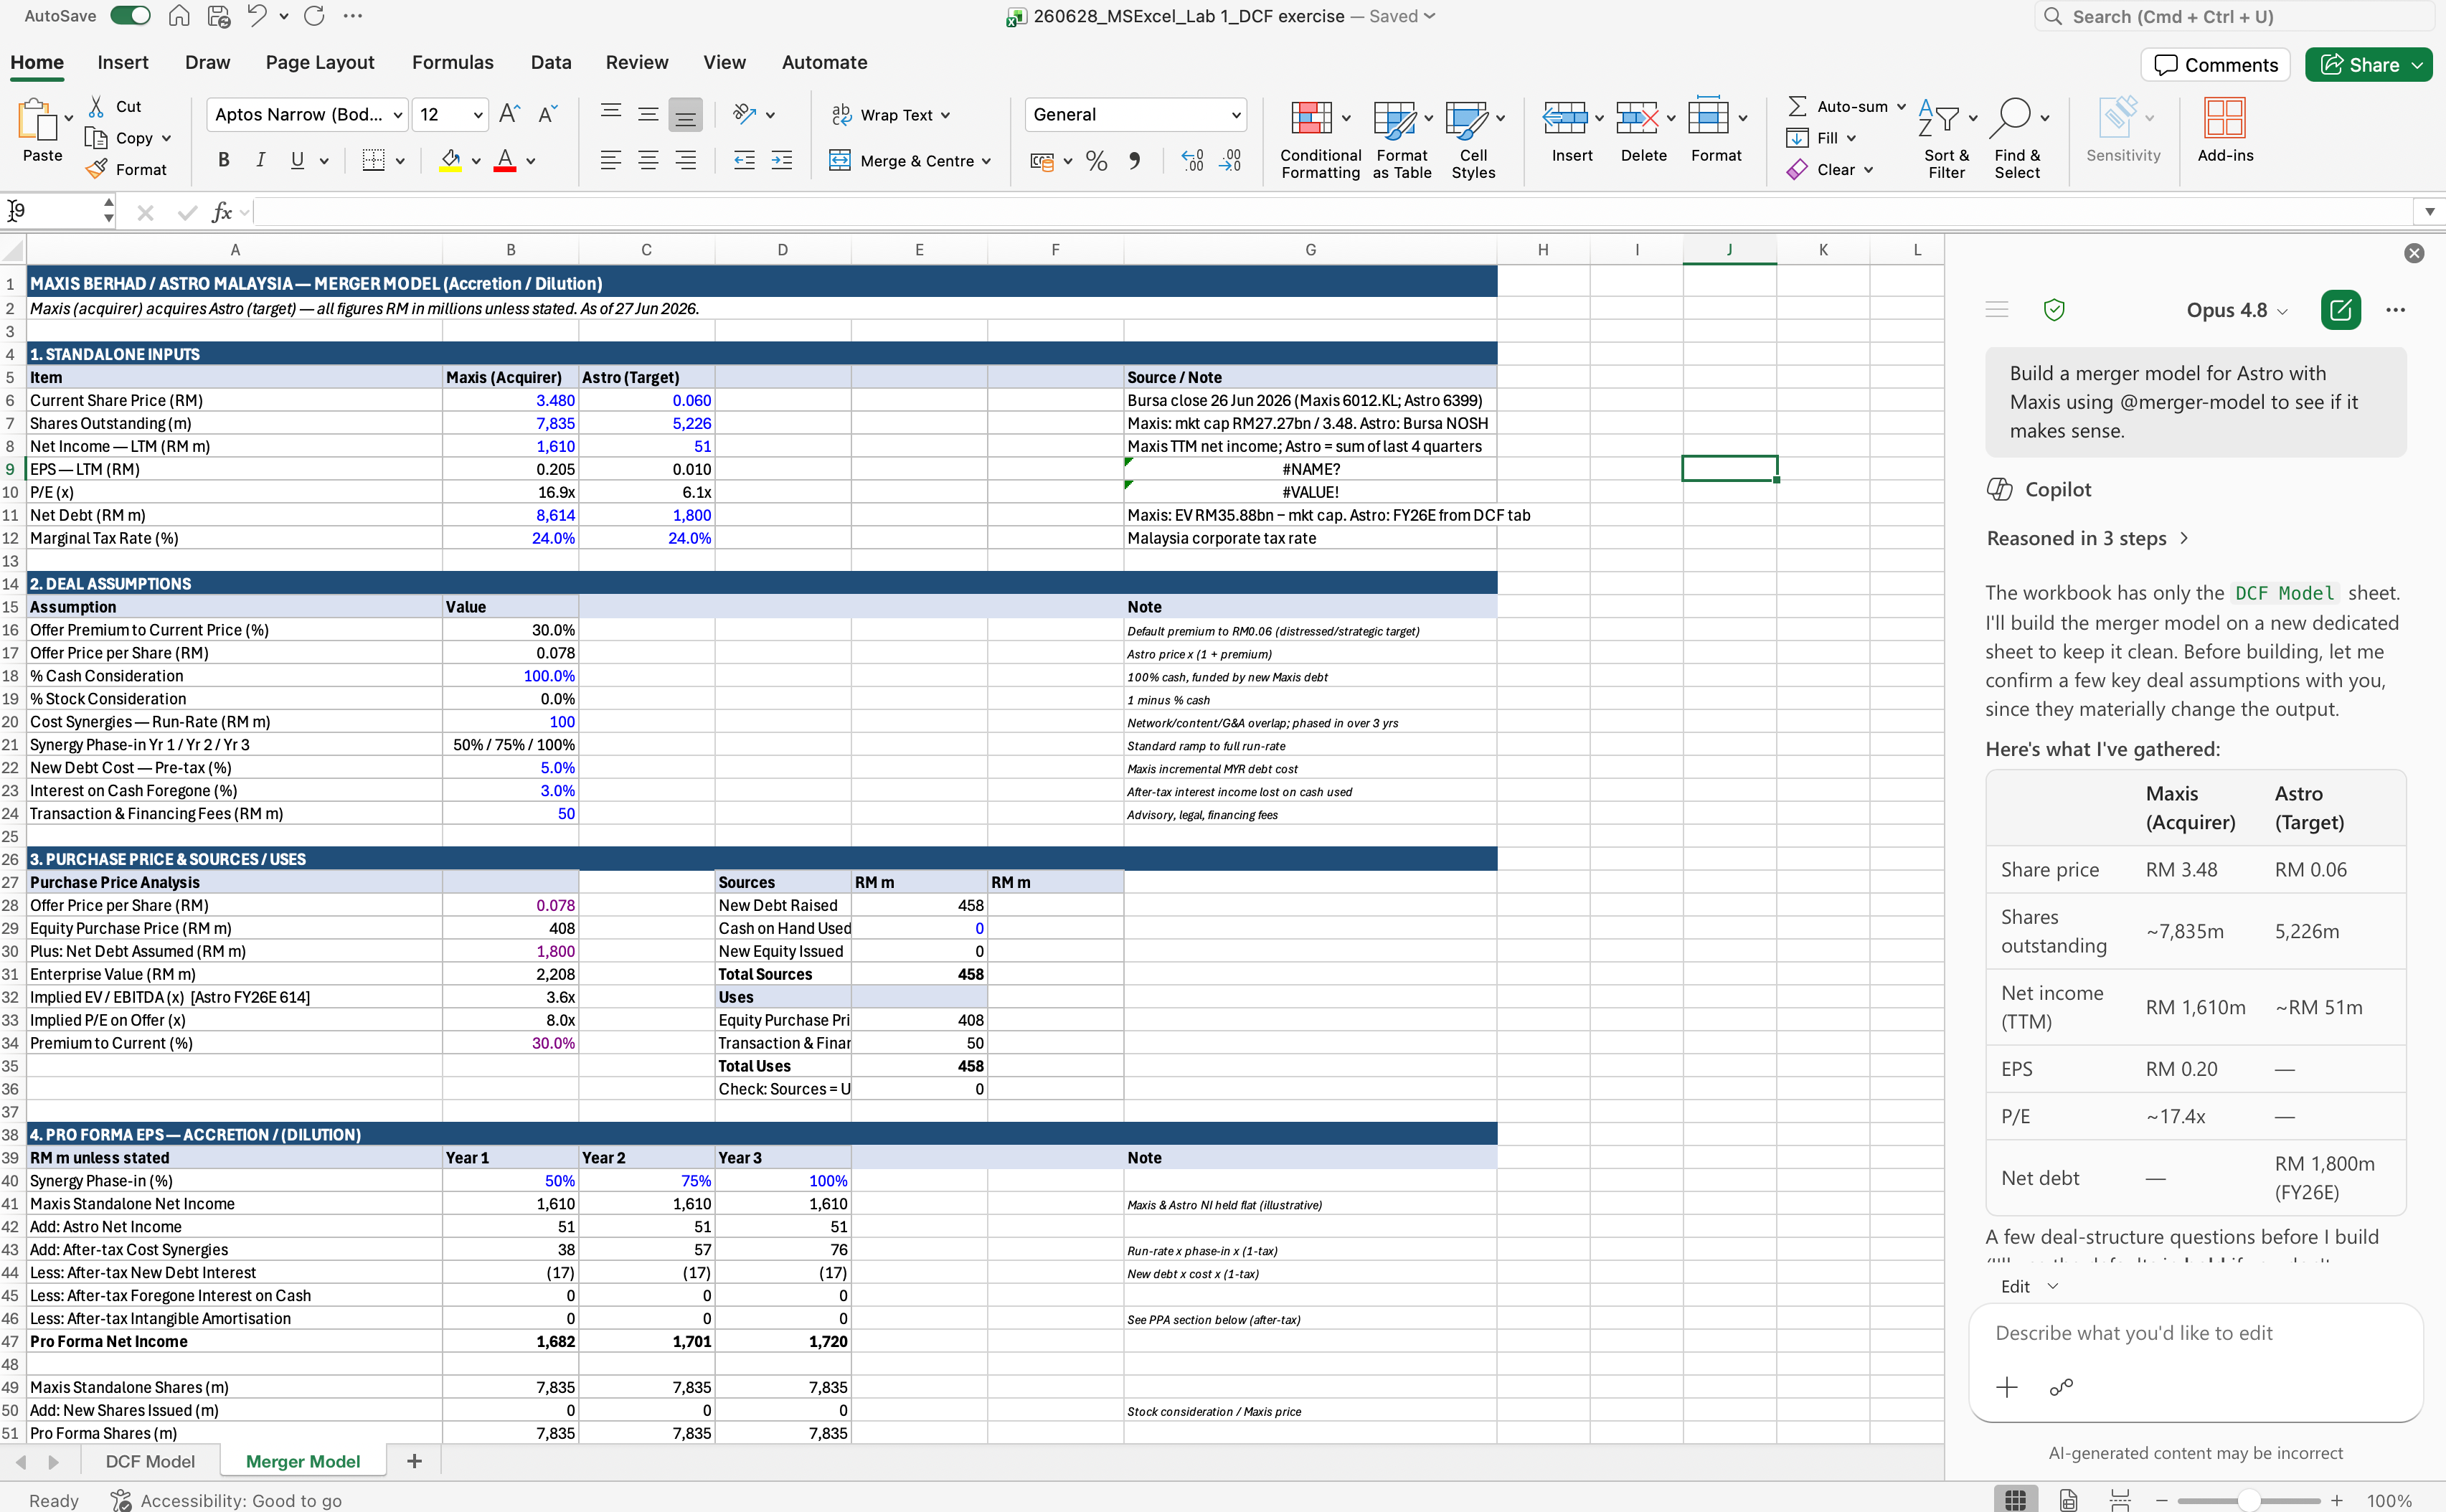Open the Data ribbon tab
Viewport: 2446px width, 1512px height.
pos(551,62)
